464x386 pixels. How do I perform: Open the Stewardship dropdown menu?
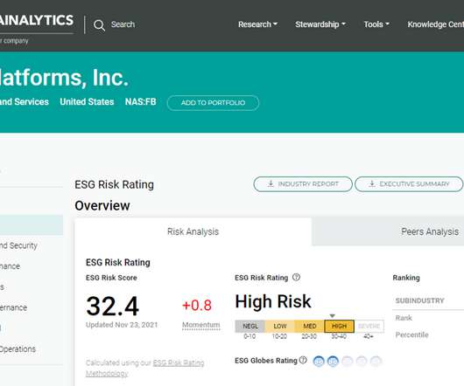[x=320, y=24]
